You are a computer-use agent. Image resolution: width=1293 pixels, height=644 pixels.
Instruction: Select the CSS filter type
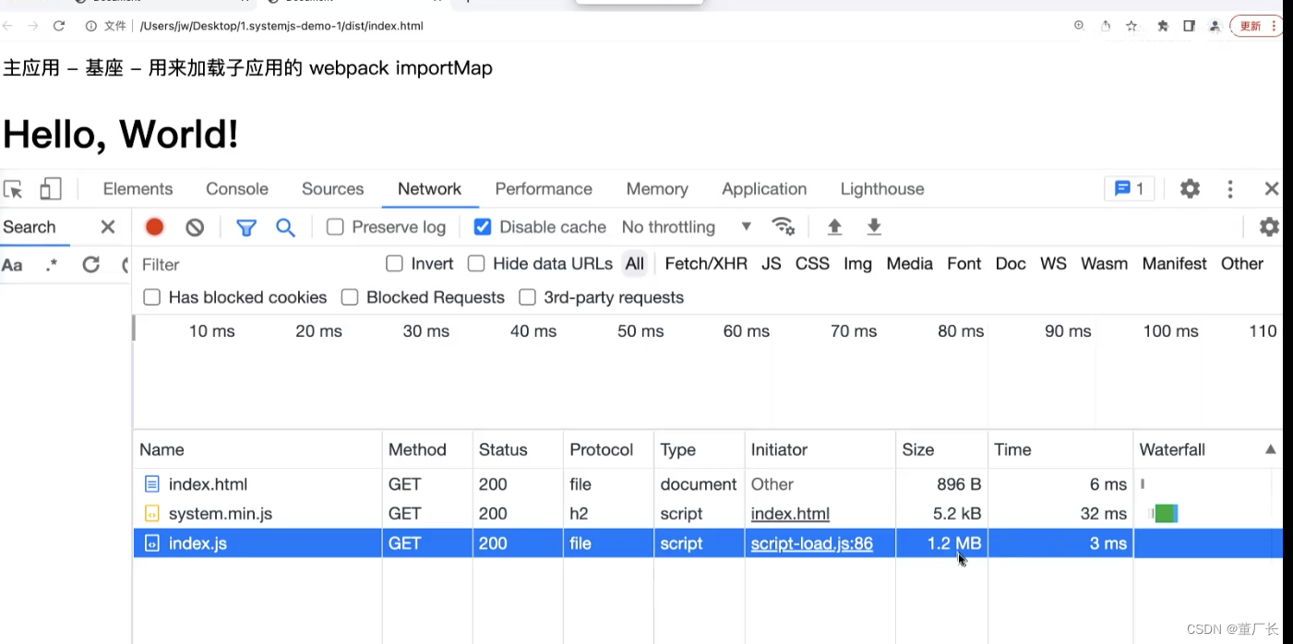(x=812, y=264)
